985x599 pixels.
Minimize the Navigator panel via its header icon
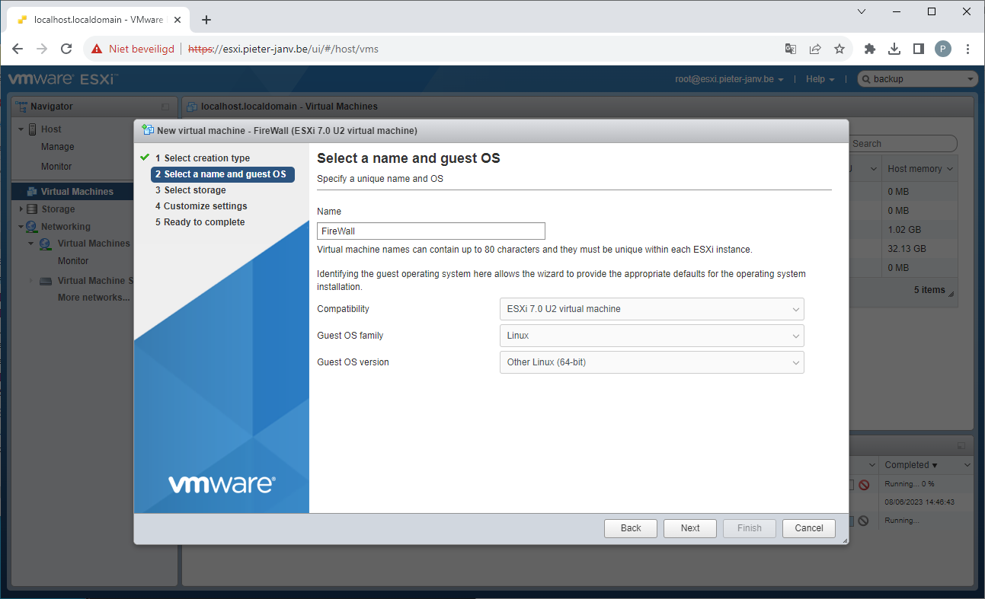(x=165, y=107)
